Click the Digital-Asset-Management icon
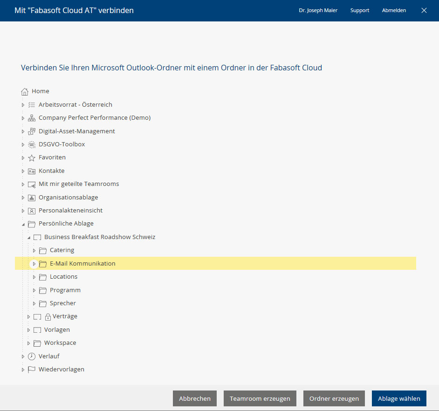439x411 pixels. point(32,131)
